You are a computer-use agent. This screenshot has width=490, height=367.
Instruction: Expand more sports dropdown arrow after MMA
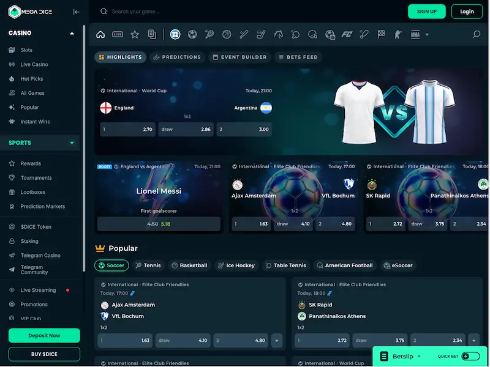[x=427, y=35]
